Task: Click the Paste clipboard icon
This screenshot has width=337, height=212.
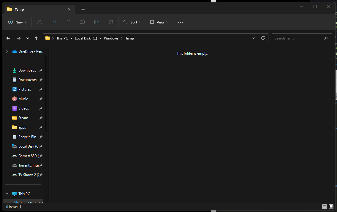Action: tap(68, 22)
